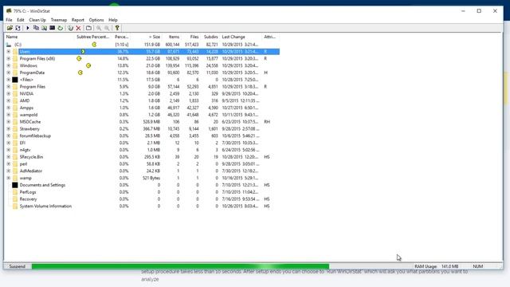Image resolution: width=510 pixels, height=287 pixels.
Task: Sort by the Files column header
Action: tap(190, 37)
